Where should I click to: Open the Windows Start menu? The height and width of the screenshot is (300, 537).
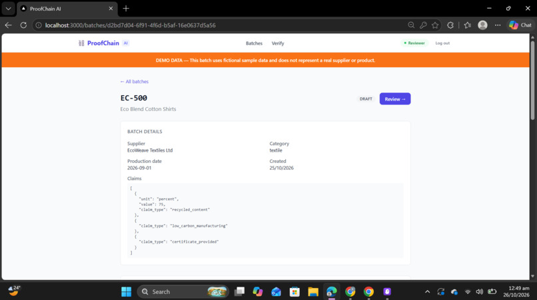pyautogui.click(x=127, y=291)
